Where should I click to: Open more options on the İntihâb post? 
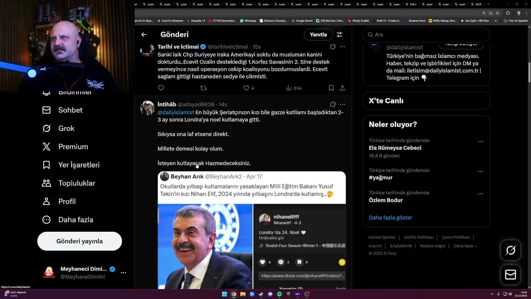[342, 104]
